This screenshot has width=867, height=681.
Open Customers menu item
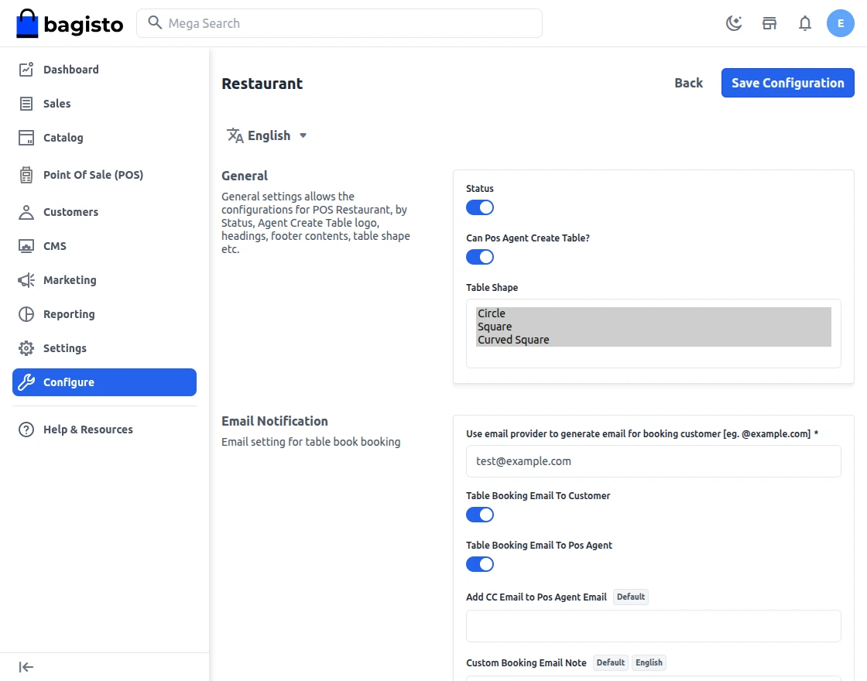(104, 212)
